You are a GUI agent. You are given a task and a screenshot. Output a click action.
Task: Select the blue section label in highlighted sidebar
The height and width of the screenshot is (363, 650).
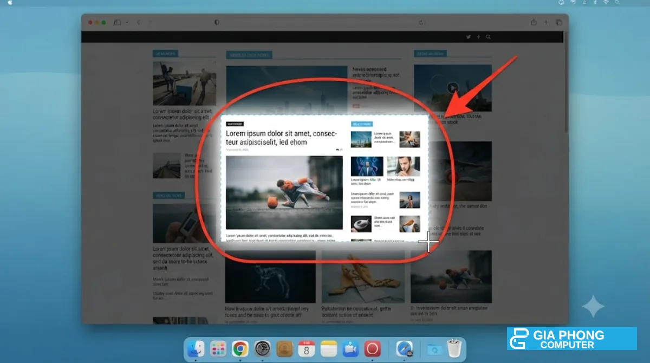(362, 124)
